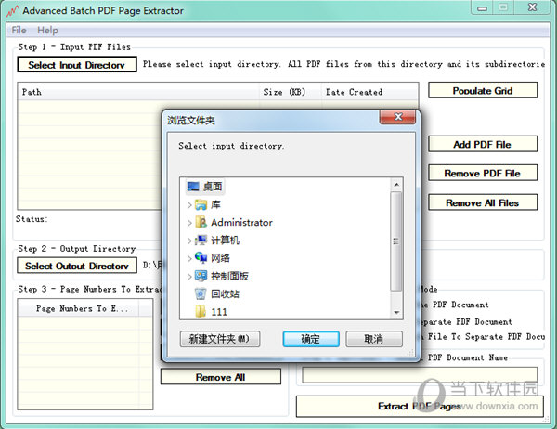
Task: Open the Help menu
Action: tap(47, 31)
